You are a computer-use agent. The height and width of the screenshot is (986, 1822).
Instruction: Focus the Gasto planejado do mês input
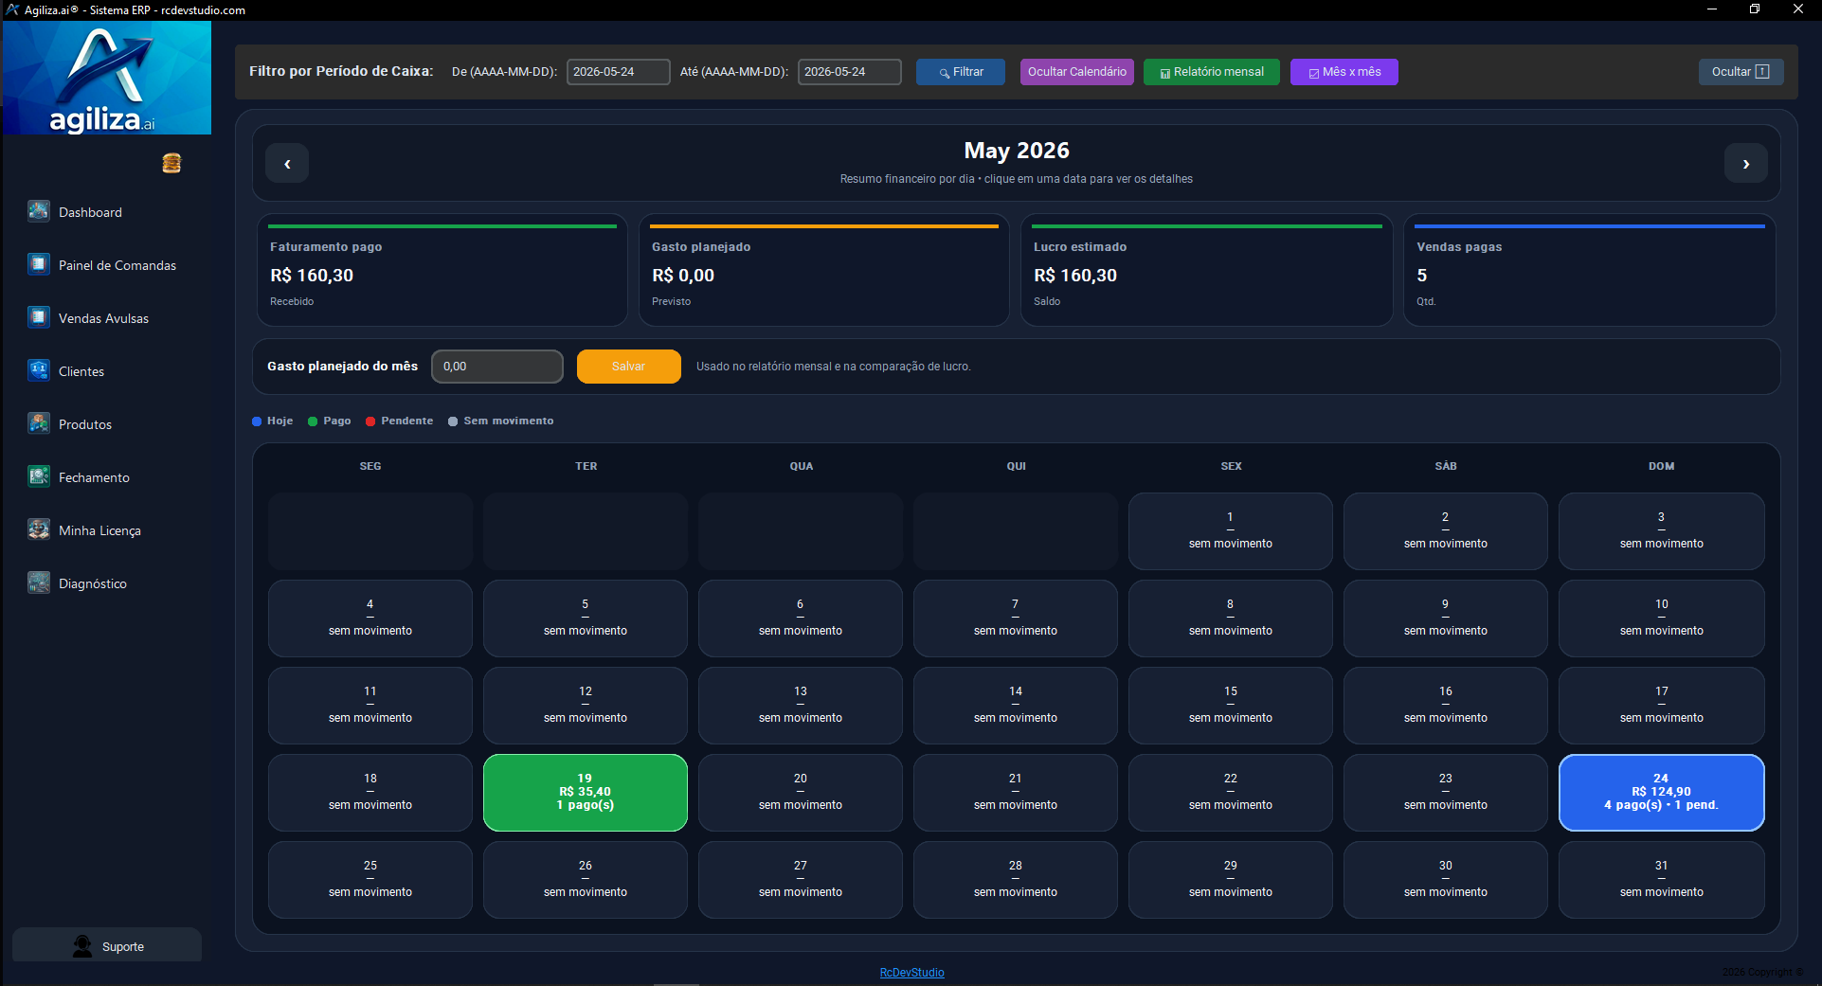(497, 367)
